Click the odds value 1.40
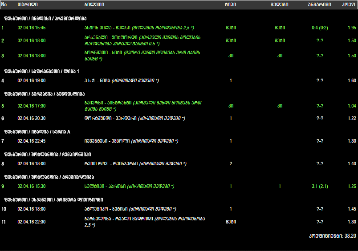Screen dimensions: 358x251 click(x=352, y=164)
